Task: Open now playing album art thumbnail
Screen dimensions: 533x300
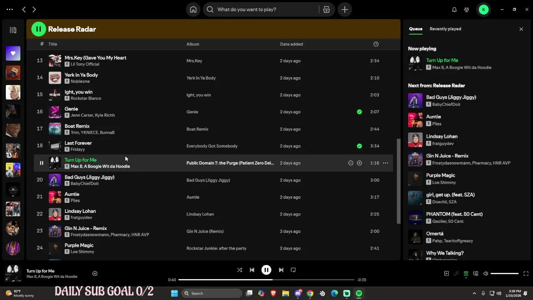Action: point(13,273)
